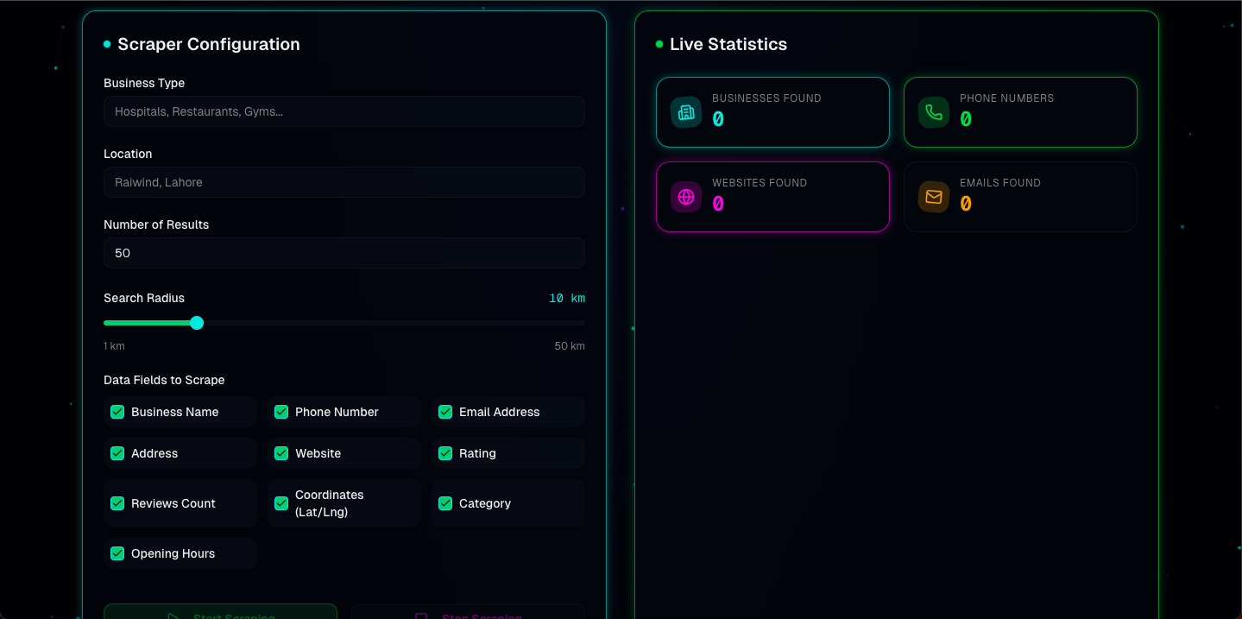1242x619 pixels.
Task: Click the Phone Numbers handset icon
Action: (934, 112)
